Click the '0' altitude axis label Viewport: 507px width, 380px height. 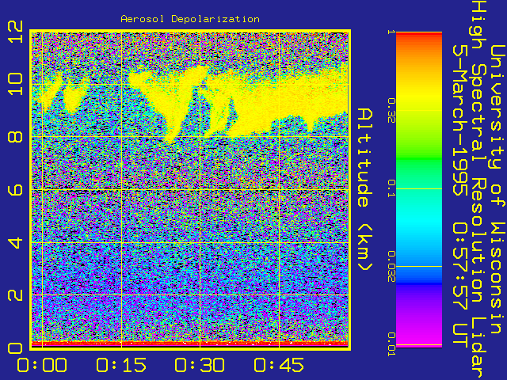click(x=15, y=348)
